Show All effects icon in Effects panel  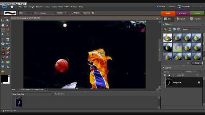[x=179, y=29]
